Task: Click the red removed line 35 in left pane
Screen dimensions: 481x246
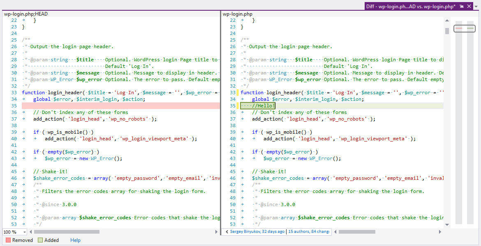Action: tap(121, 106)
